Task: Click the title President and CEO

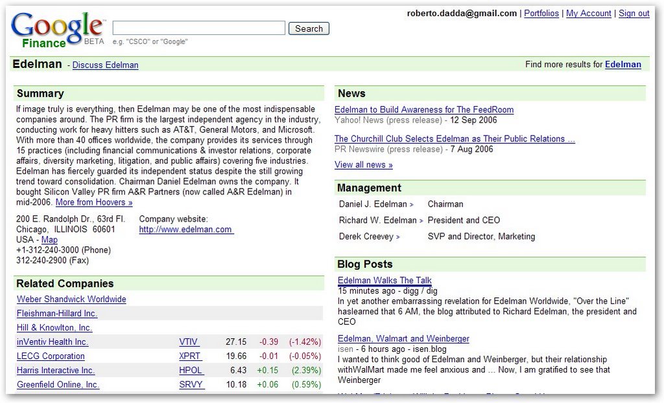Action: [464, 220]
